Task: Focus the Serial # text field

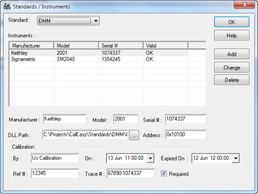Action: [x=186, y=119]
